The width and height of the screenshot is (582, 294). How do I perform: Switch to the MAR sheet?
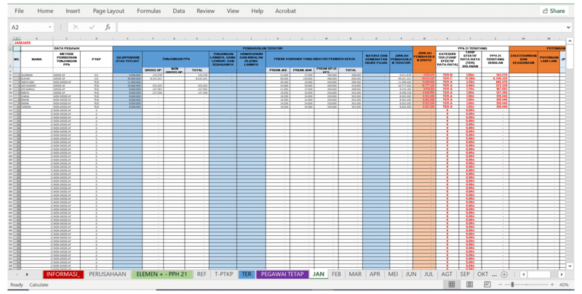pyautogui.click(x=355, y=274)
